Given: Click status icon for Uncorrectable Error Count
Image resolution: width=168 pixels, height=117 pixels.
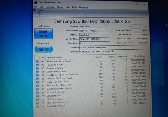Looking at the screenshot, I should (x=38, y=89).
